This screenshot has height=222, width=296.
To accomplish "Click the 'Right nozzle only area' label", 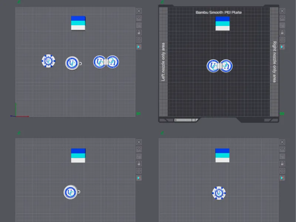I will tap(275, 62).
